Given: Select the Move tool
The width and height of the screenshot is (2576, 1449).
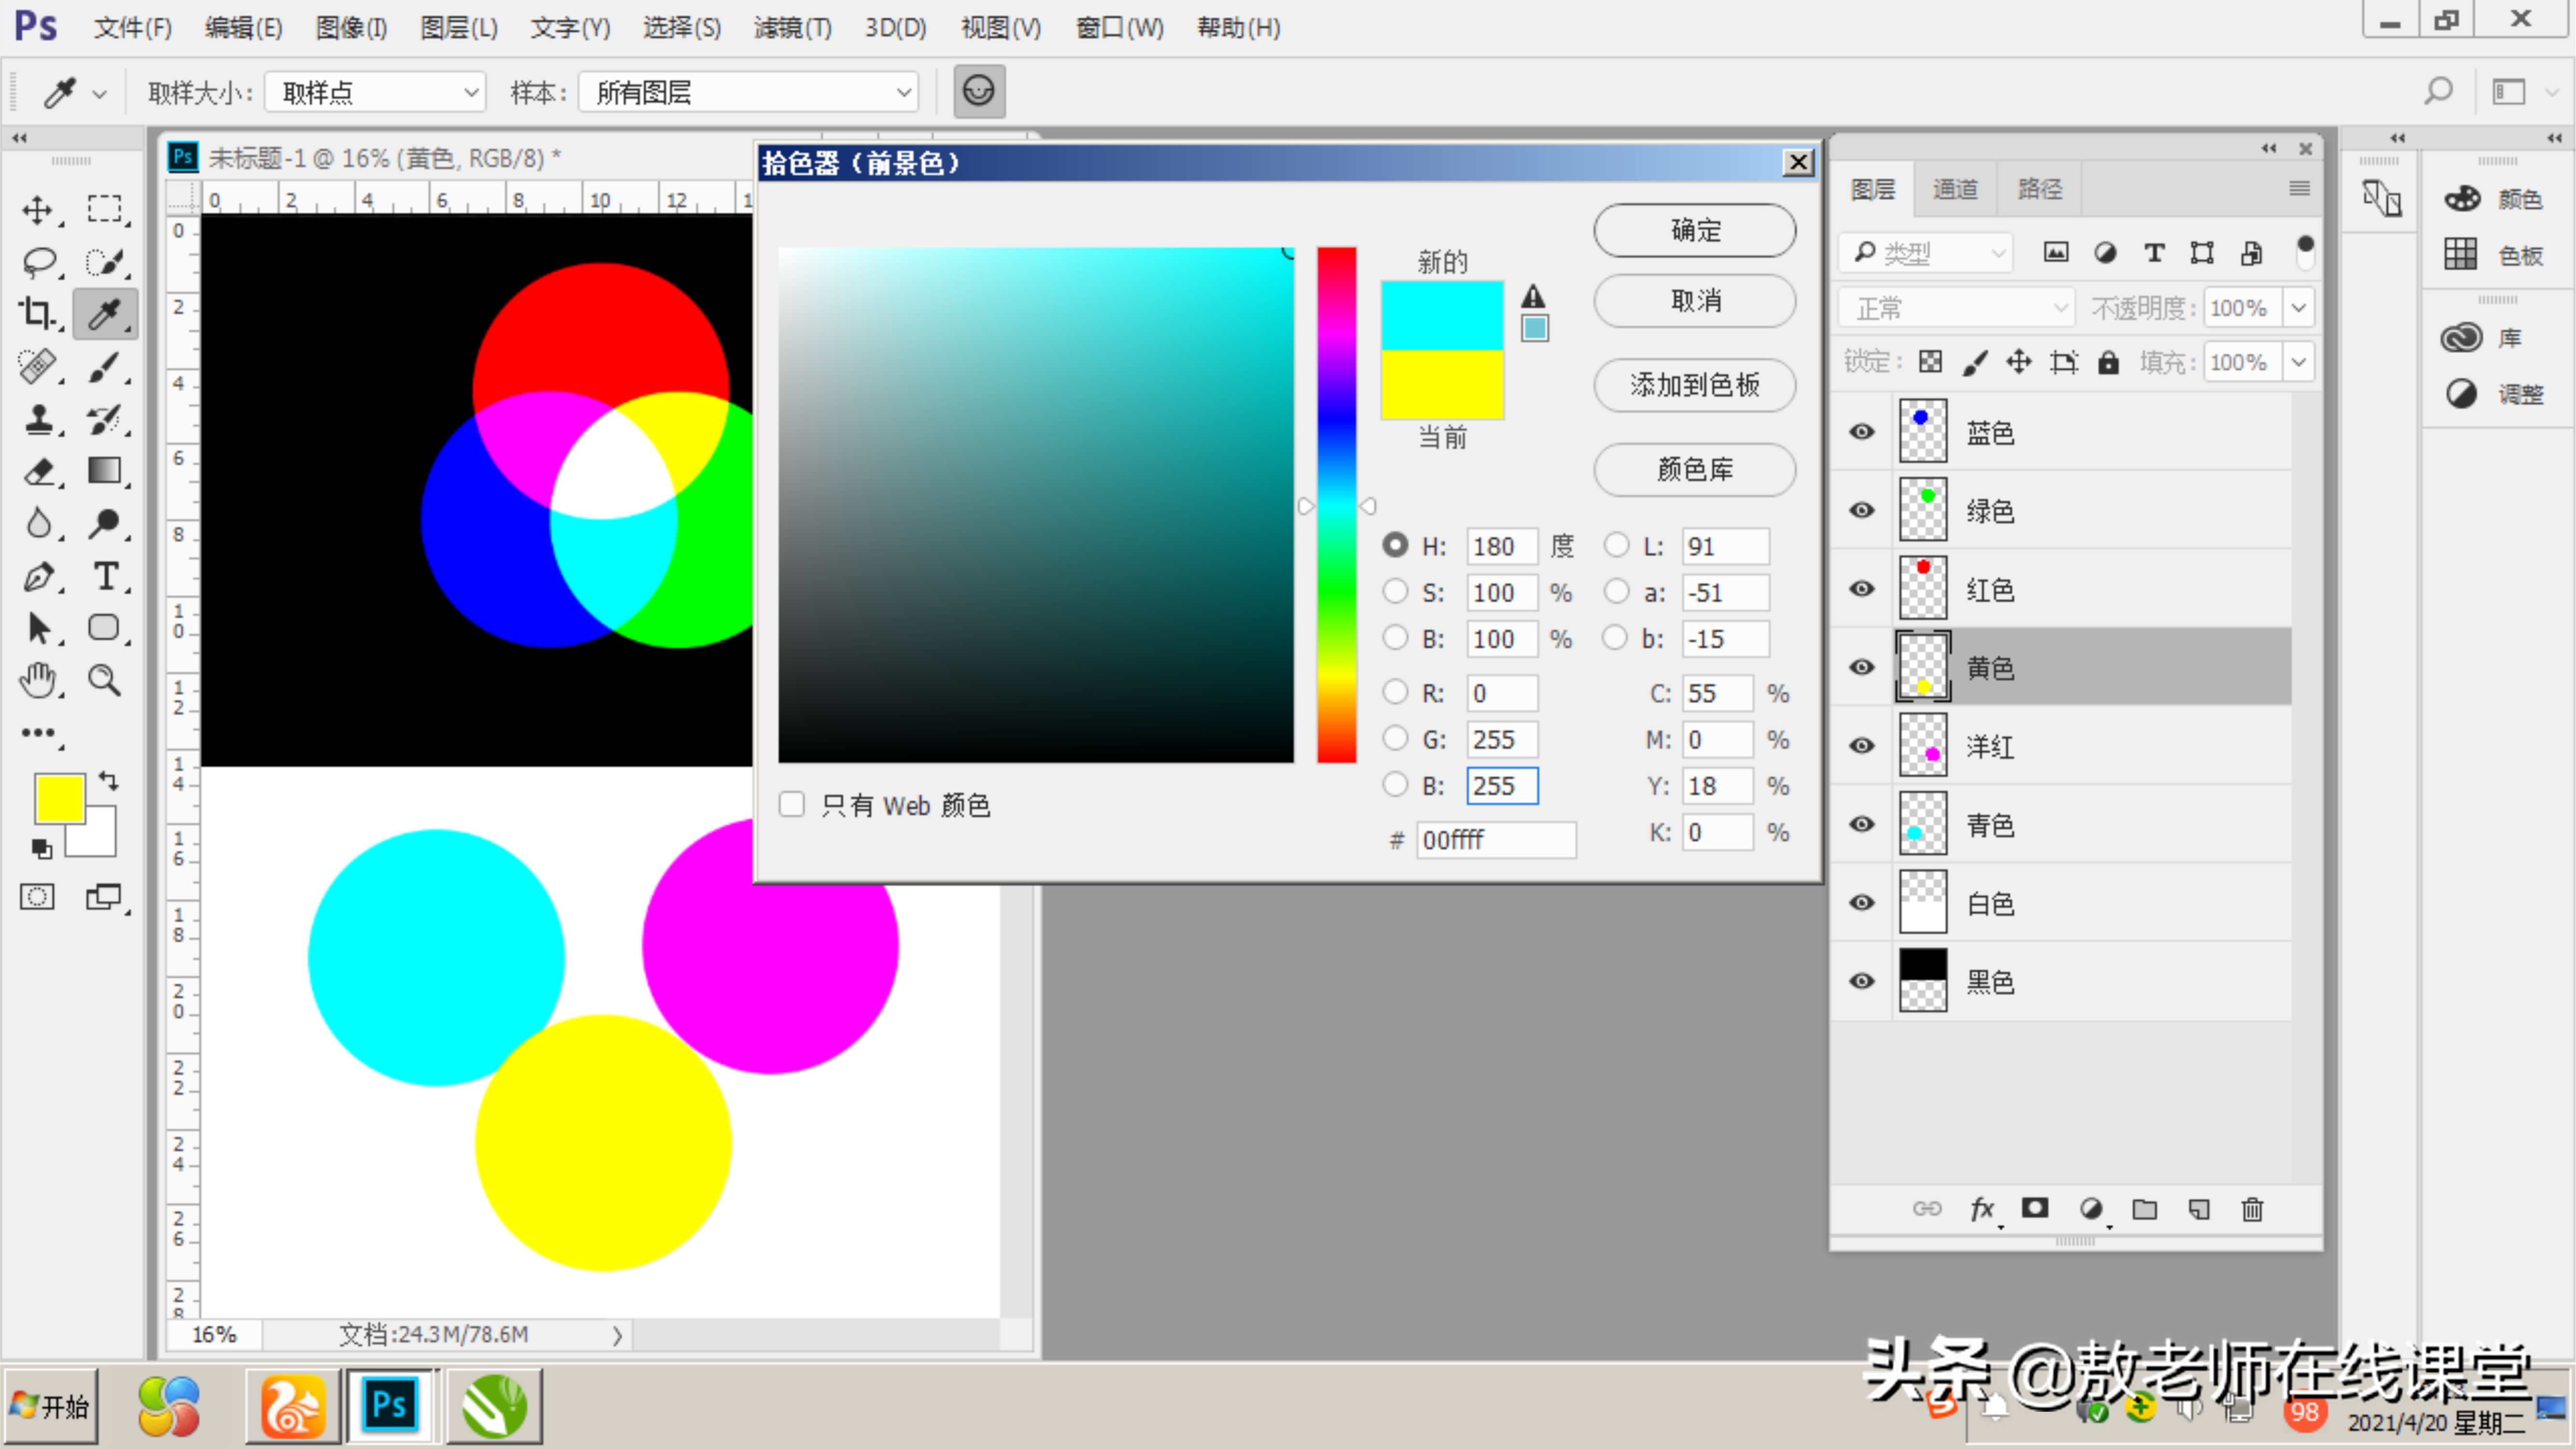Looking at the screenshot, I should [x=38, y=210].
